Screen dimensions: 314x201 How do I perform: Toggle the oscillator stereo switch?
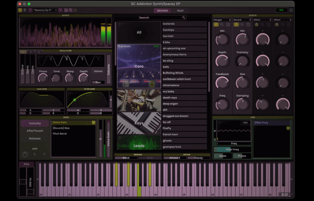pos(98,71)
